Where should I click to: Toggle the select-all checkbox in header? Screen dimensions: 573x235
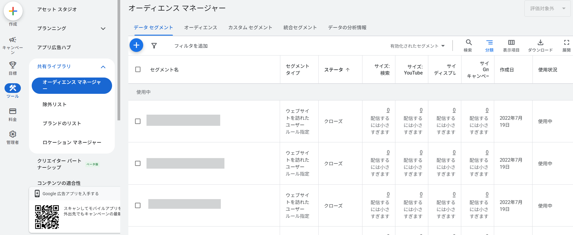coord(138,69)
